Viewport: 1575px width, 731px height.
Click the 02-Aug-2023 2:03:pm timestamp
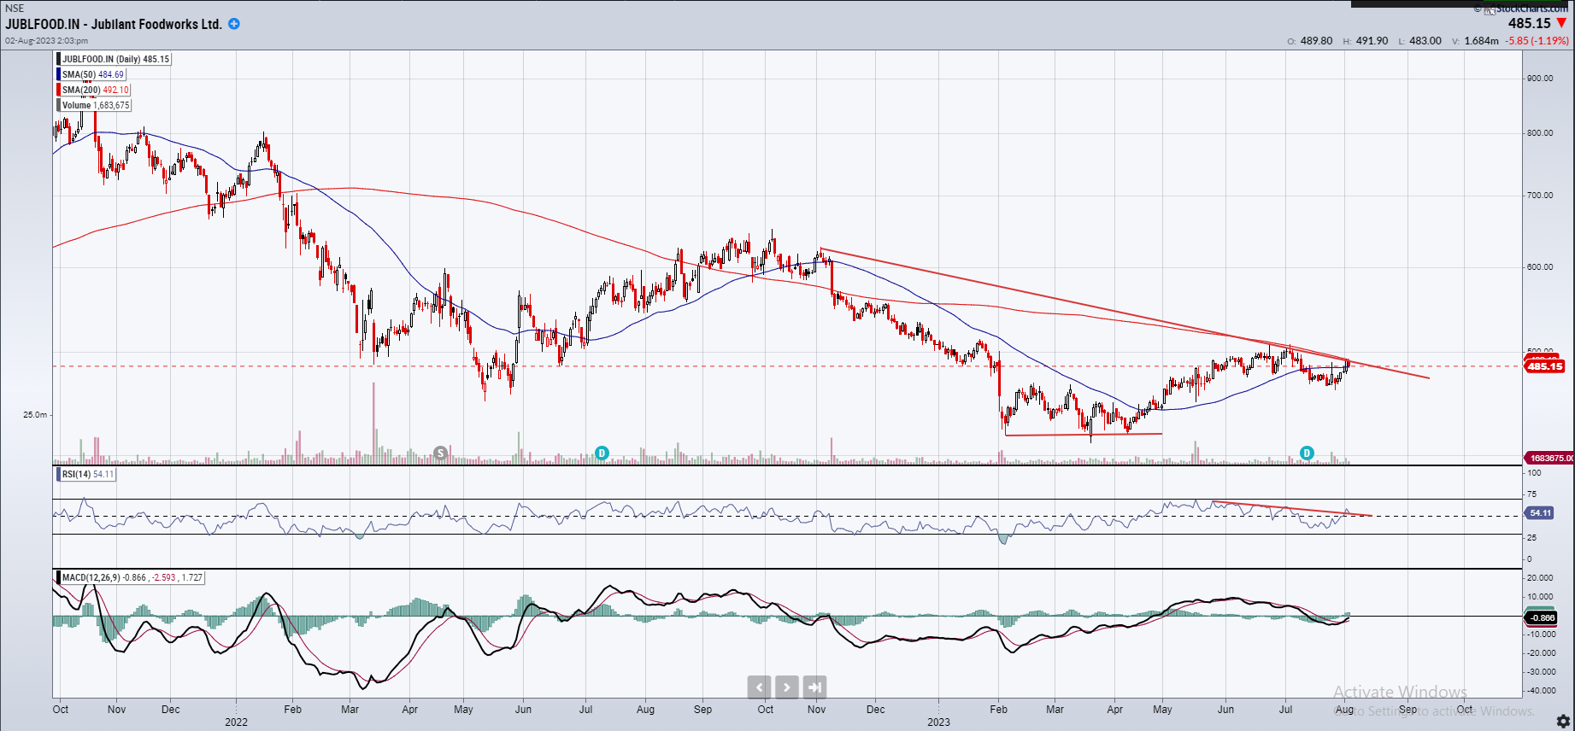[x=47, y=40]
